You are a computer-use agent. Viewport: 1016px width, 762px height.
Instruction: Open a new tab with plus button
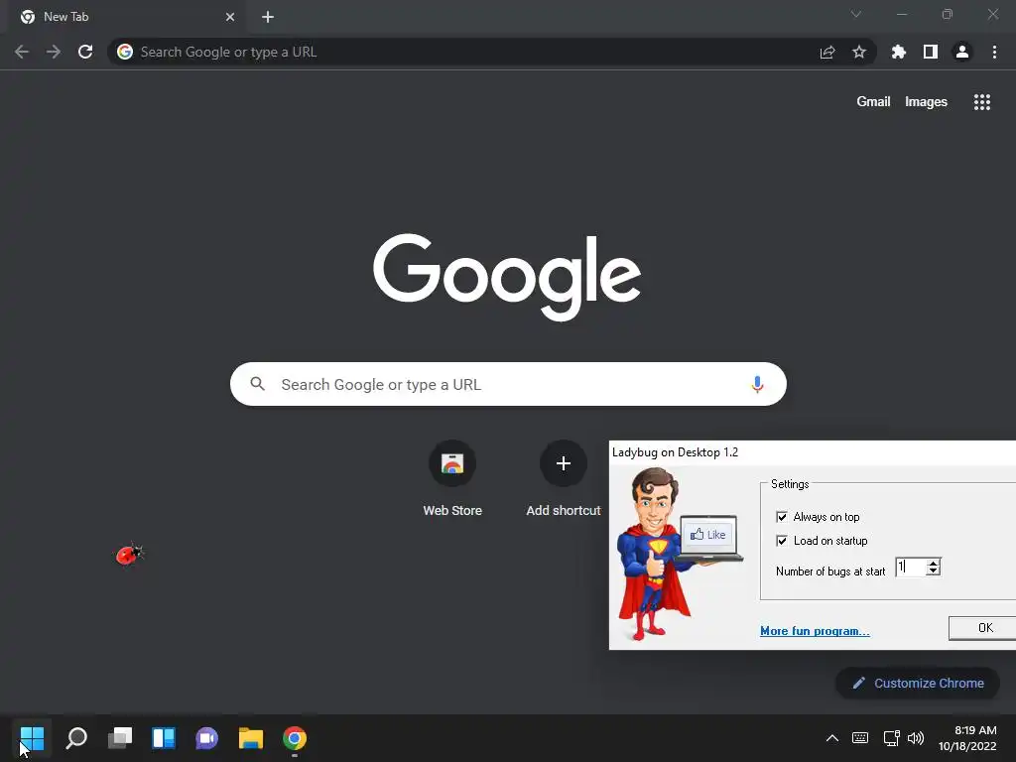268,17
